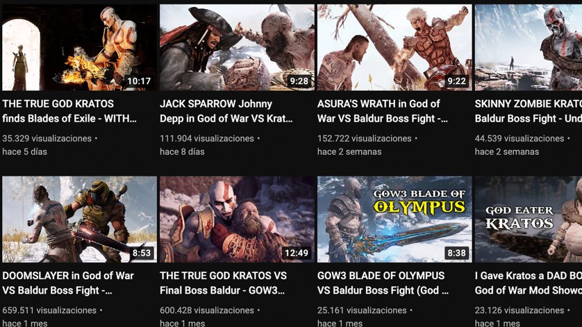Open the Skinny Zombie Kratos thumbnail

(529, 48)
